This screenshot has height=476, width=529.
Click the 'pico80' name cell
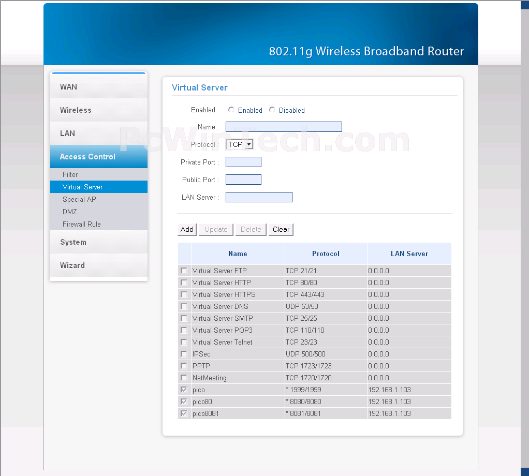click(x=238, y=401)
